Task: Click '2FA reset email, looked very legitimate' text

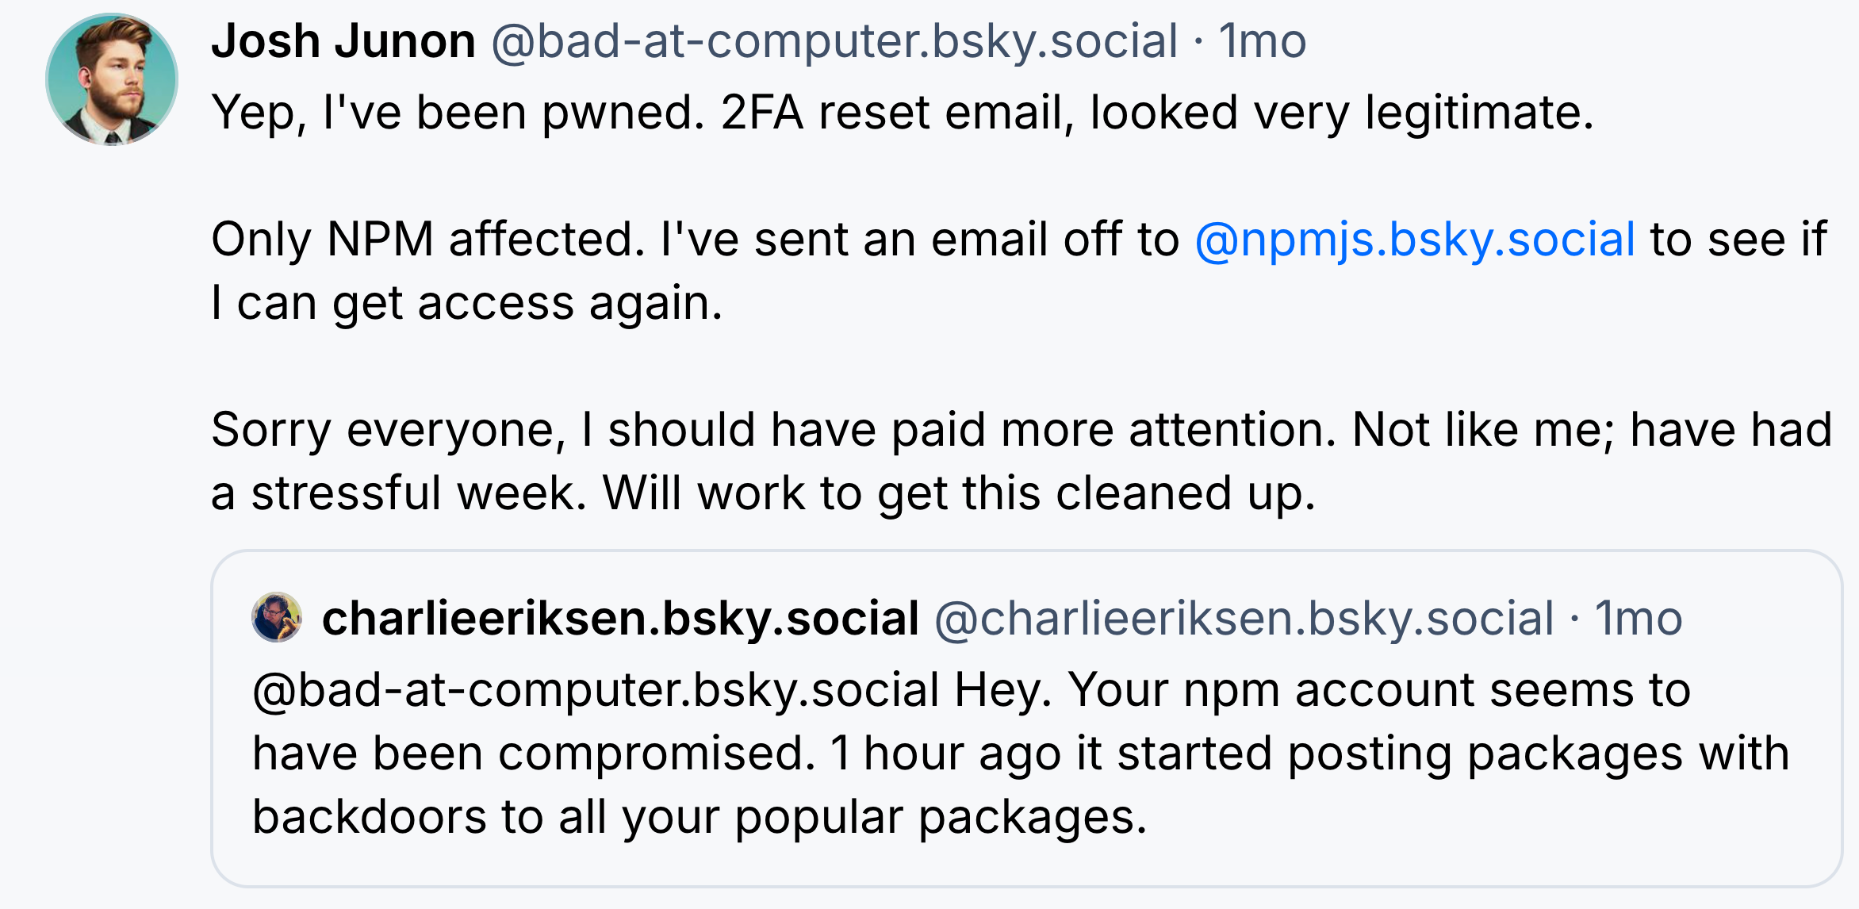Action: point(1156,113)
